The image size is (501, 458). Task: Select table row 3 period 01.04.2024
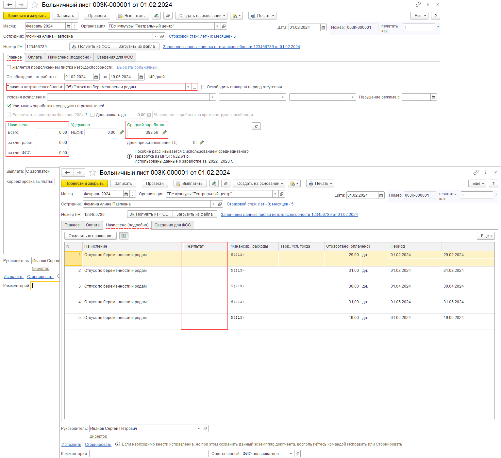point(401,286)
